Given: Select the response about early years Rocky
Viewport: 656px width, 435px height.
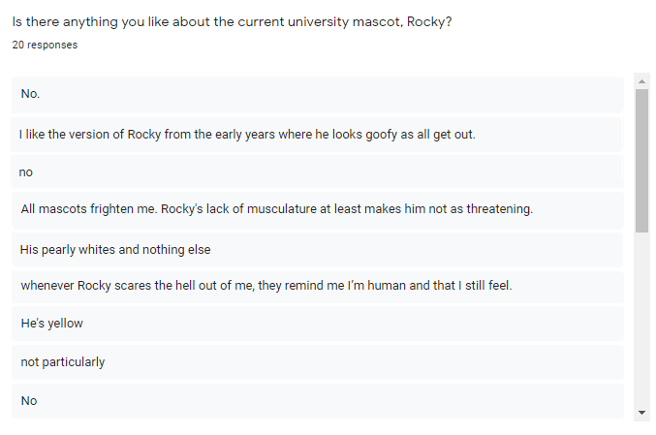Looking at the screenshot, I should (x=247, y=134).
